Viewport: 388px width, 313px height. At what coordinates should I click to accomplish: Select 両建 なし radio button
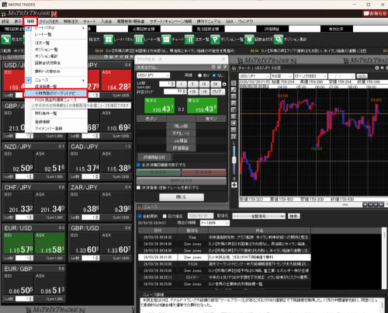tap(214, 75)
